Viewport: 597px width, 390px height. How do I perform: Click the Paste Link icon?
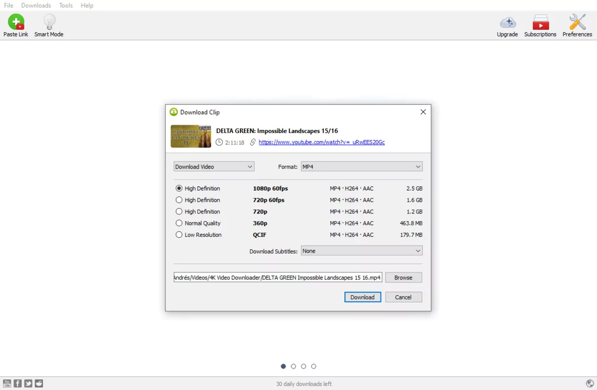[16, 22]
